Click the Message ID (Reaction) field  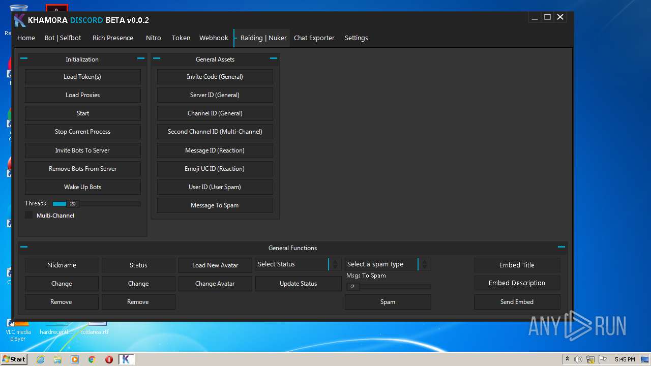(x=215, y=150)
